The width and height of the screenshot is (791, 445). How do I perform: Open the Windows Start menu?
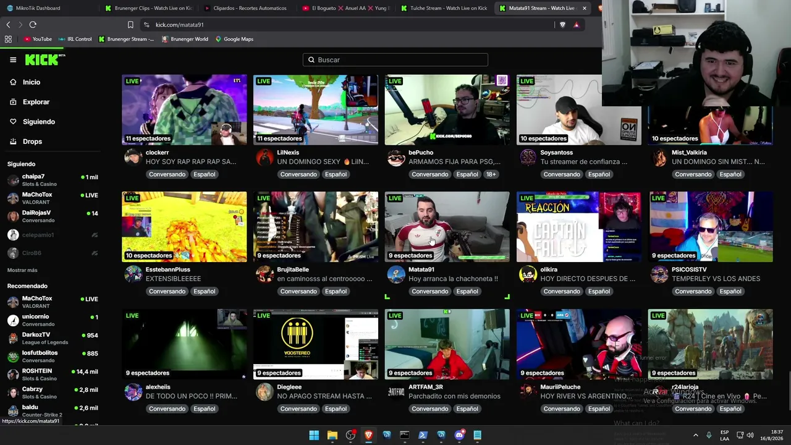314,435
